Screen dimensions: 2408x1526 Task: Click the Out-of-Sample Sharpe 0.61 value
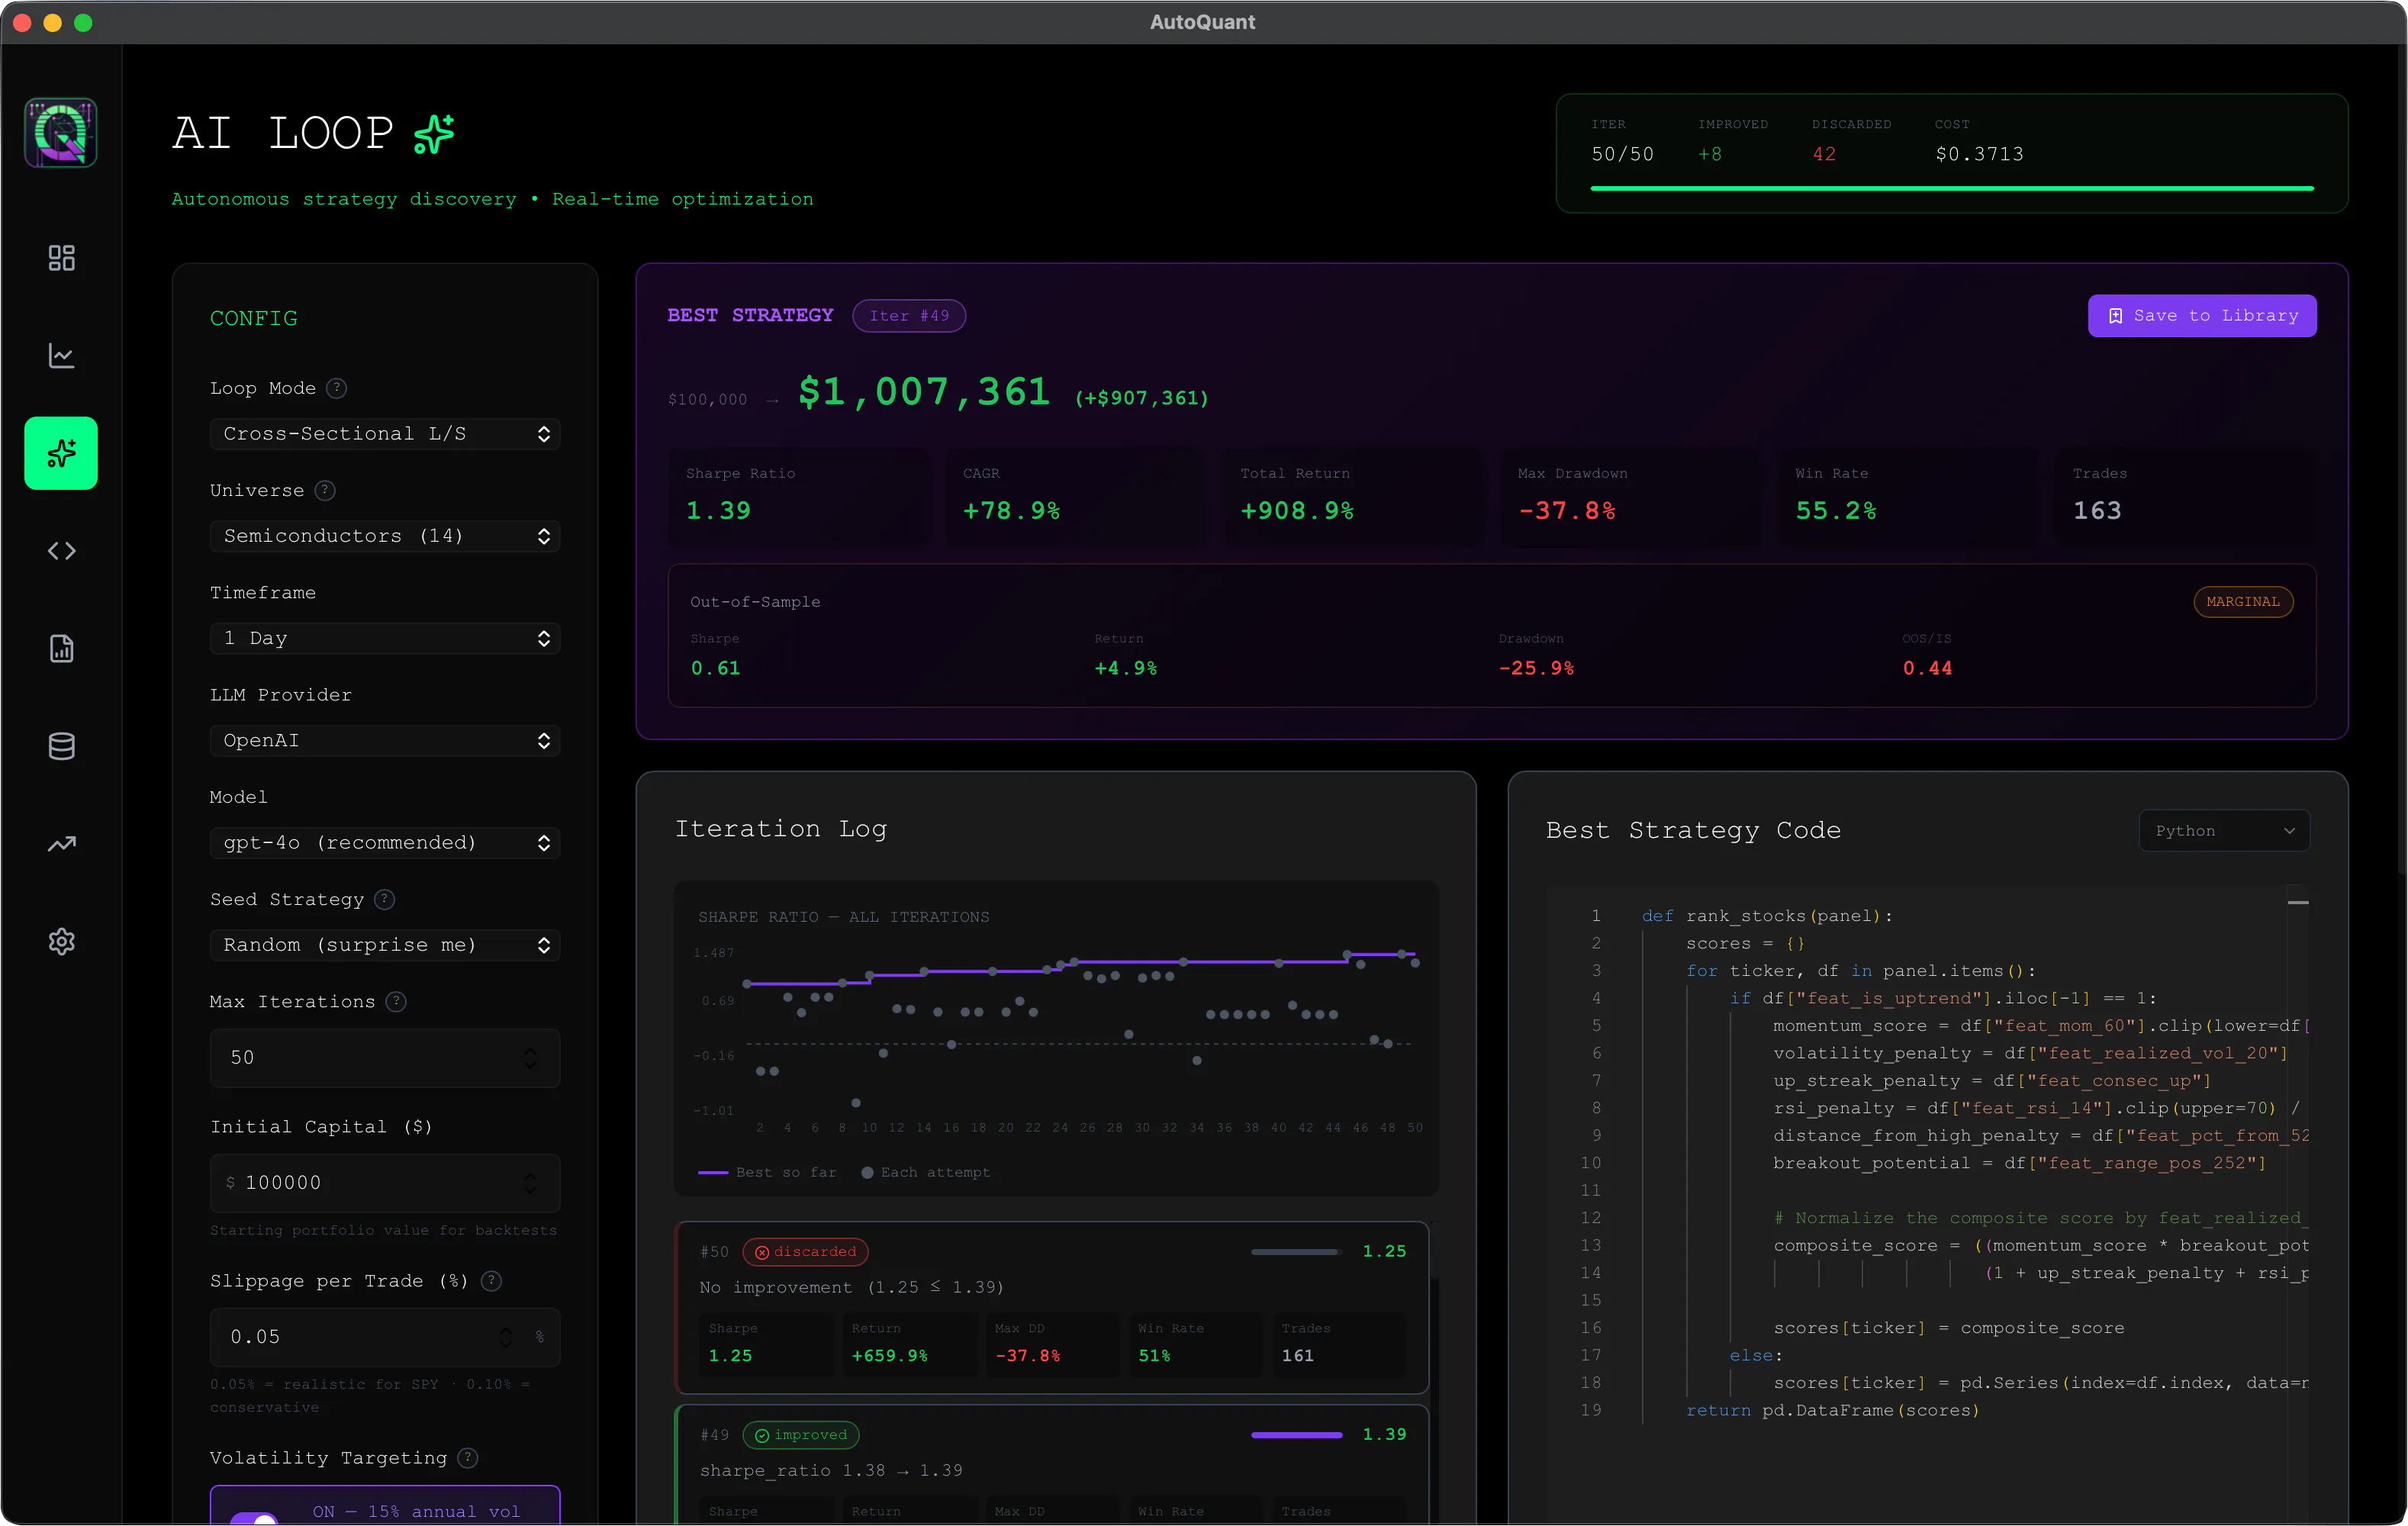716,668
